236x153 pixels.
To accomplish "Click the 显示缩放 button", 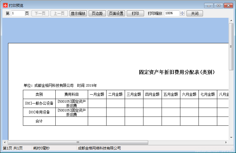I will click(x=78, y=13).
